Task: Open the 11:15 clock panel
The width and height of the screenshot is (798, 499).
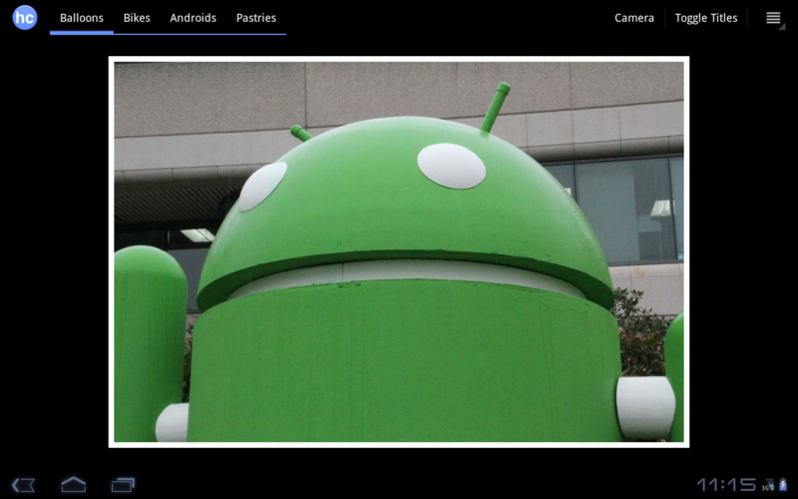Action: [726, 485]
